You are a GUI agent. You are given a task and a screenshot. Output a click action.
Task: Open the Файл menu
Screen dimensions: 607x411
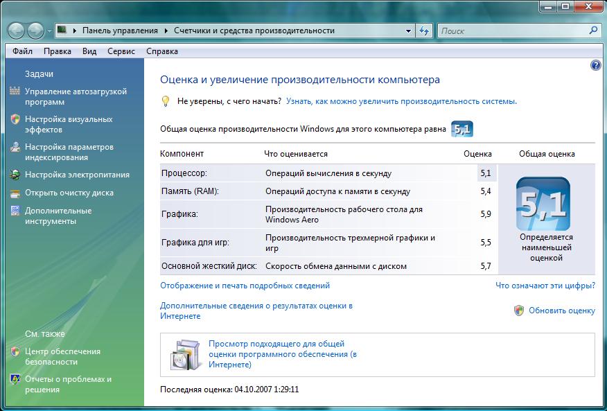tap(22, 51)
